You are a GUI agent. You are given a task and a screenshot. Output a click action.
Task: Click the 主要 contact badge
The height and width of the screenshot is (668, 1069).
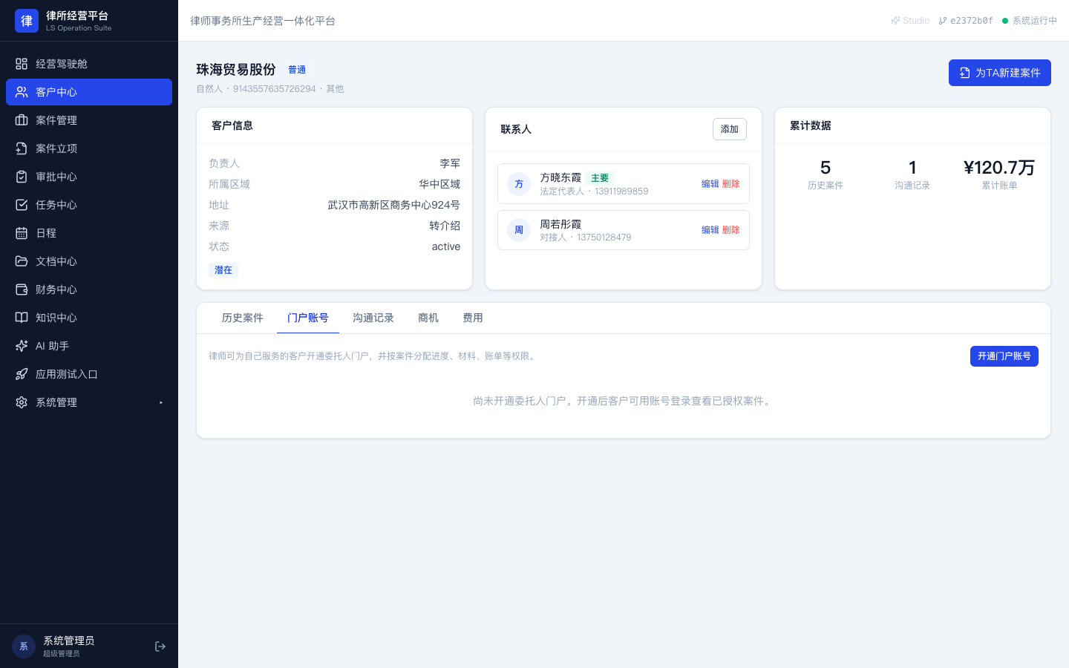[600, 178]
